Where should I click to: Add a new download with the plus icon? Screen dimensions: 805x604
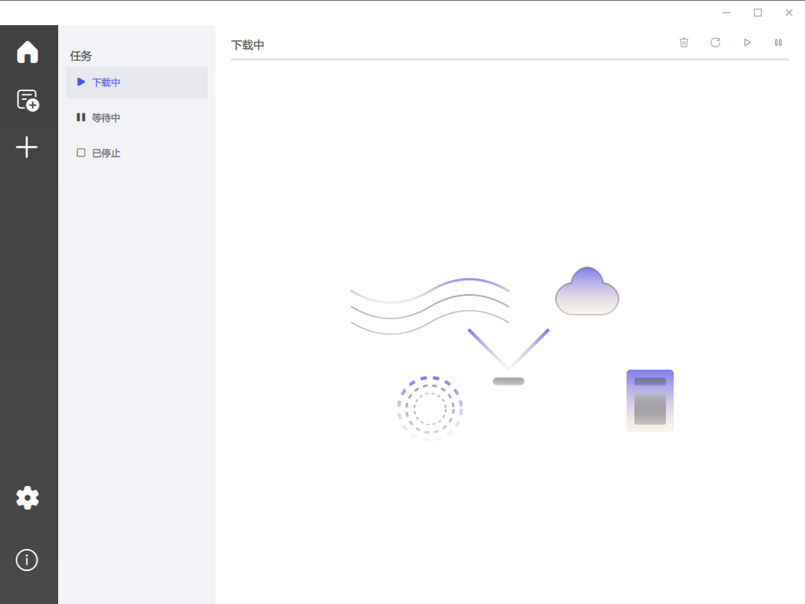point(27,147)
